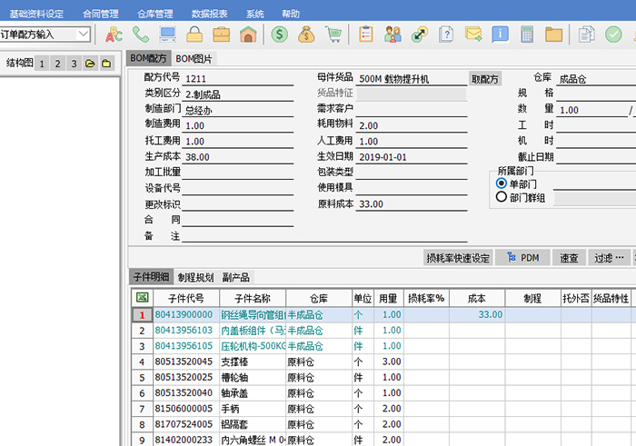Click the green spreadsheet icon in grid header
This screenshot has height=446, width=636.
(142, 297)
